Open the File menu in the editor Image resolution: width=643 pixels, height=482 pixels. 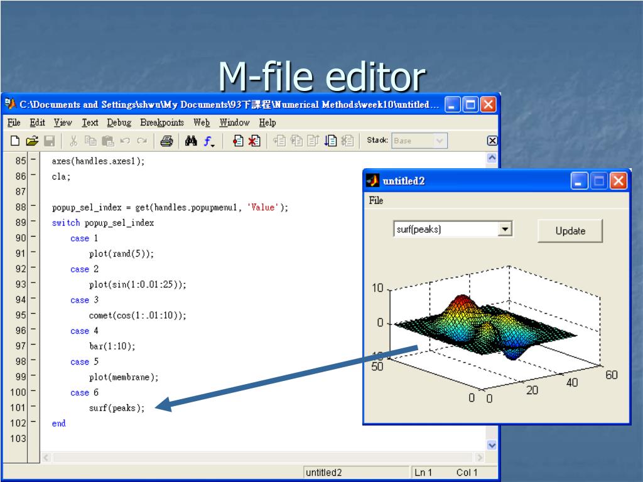point(14,122)
